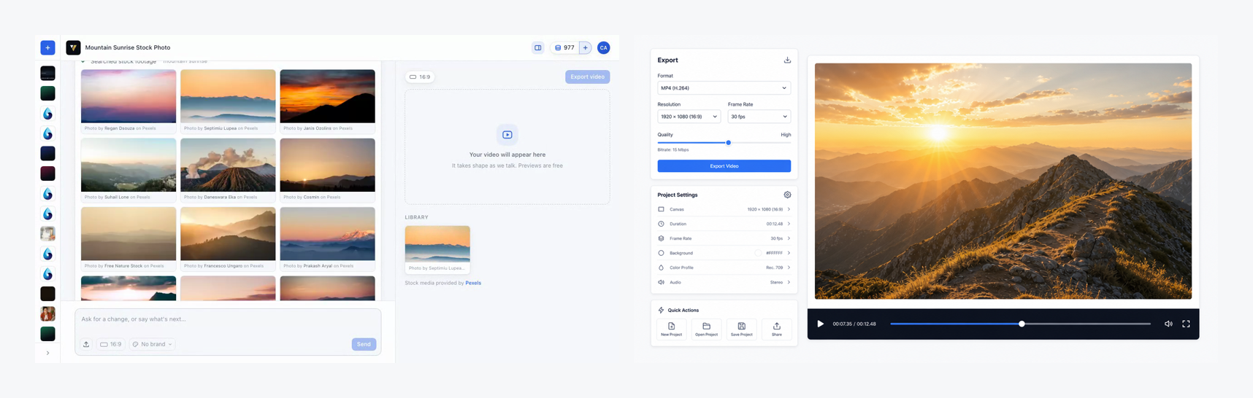The image size is (1253, 398).
Task: Open the No brand dropdown
Action: click(153, 344)
